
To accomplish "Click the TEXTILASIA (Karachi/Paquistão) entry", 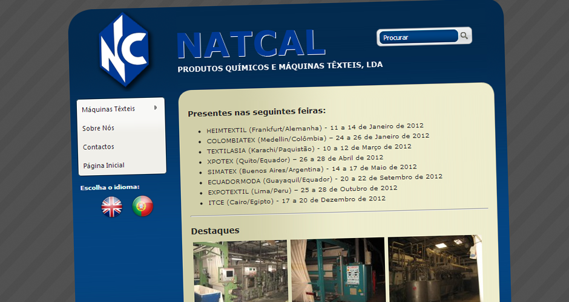I will pyautogui.click(x=309, y=149).
